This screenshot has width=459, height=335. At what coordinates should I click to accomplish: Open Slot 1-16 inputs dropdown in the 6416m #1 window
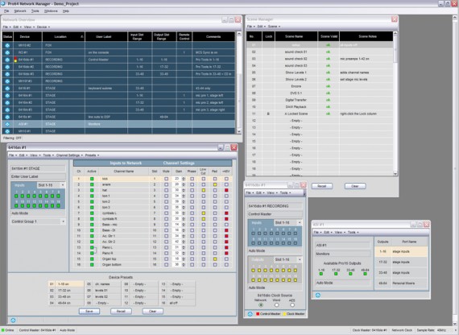pyautogui.click(x=51, y=185)
